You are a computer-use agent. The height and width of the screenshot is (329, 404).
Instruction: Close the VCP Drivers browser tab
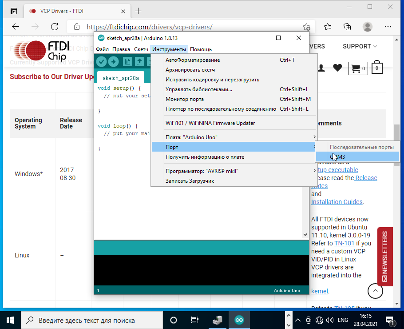(x=123, y=12)
